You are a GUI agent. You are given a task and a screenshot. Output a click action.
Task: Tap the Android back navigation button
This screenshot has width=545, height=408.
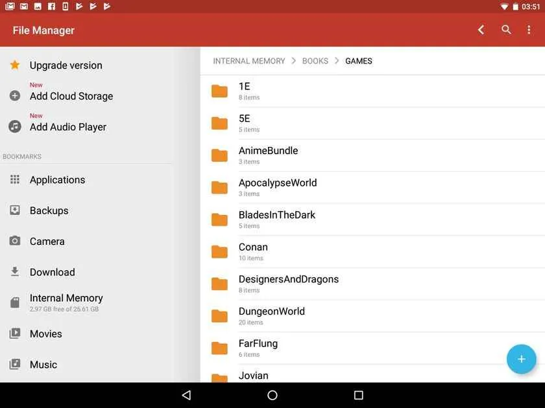pyautogui.click(x=186, y=395)
